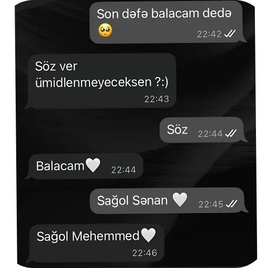Viewport: 268px width, 268px height.
Task: Select the 'Sağol Mehemmed' message text
Action: [88, 236]
